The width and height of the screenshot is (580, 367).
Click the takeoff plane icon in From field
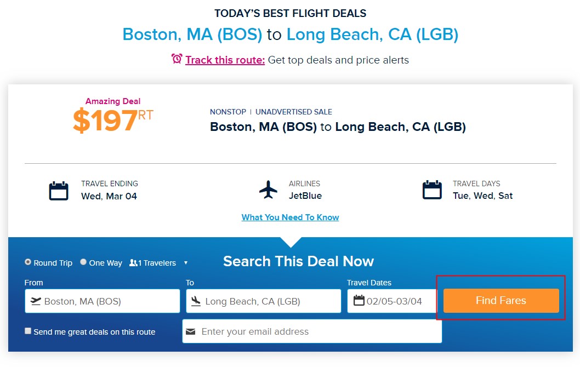(x=36, y=301)
